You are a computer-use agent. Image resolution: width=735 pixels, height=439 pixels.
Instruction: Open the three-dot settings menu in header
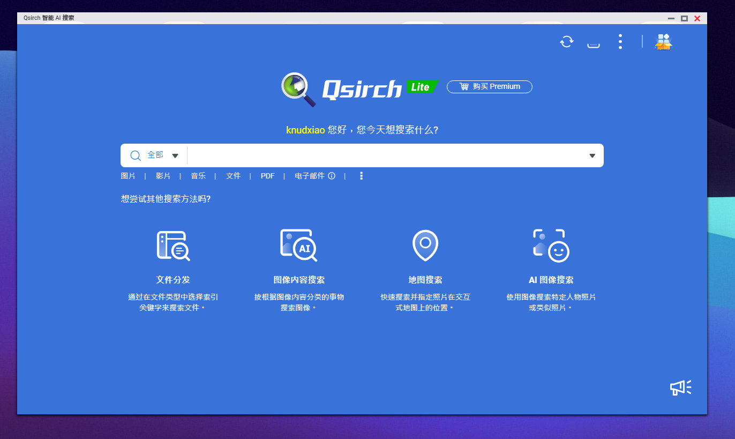pyautogui.click(x=620, y=41)
